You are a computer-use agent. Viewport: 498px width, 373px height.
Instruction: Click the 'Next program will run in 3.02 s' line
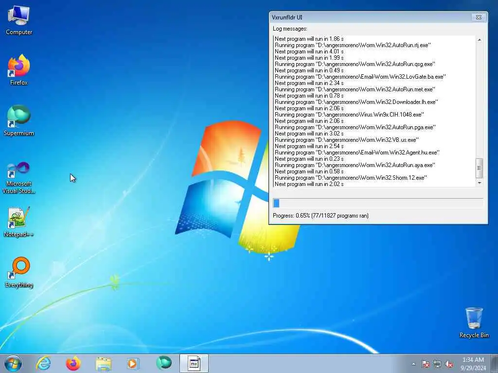pyautogui.click(x=309, y=134)
